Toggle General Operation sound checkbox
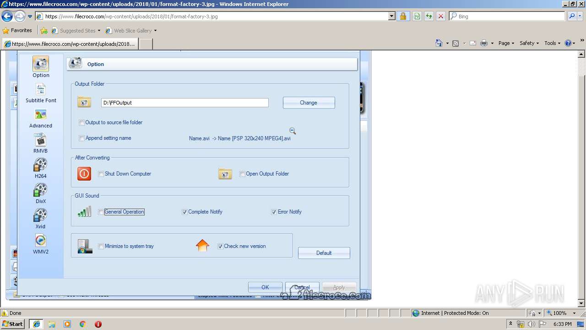This screenshot has height=330, width=586. pyautogui.click(x=101, y=212)
